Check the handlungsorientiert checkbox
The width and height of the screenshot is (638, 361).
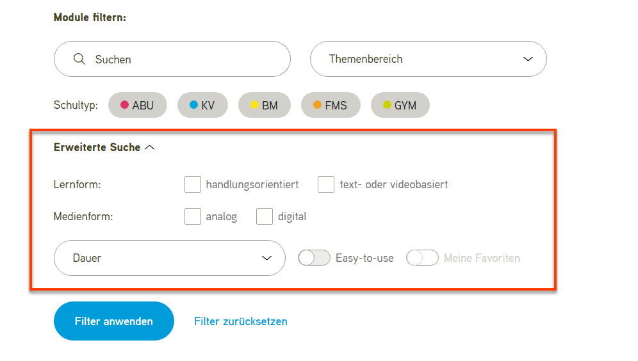[x=192, y=184]
